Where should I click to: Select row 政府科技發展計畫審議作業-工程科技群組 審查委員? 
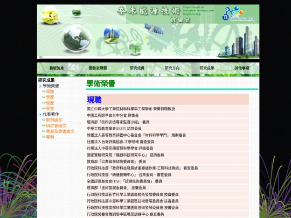pos(168,168)
